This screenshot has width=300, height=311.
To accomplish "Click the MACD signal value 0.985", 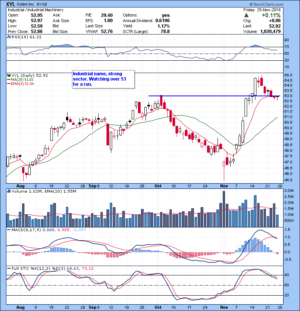I will [63, 230].
